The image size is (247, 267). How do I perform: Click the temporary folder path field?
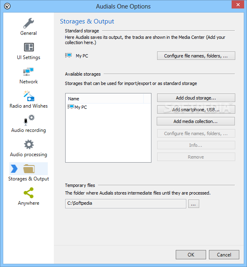point(126,203)
